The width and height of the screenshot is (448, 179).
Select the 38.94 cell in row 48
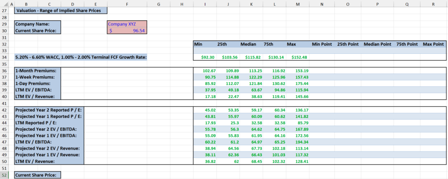(x=205, y=149)
